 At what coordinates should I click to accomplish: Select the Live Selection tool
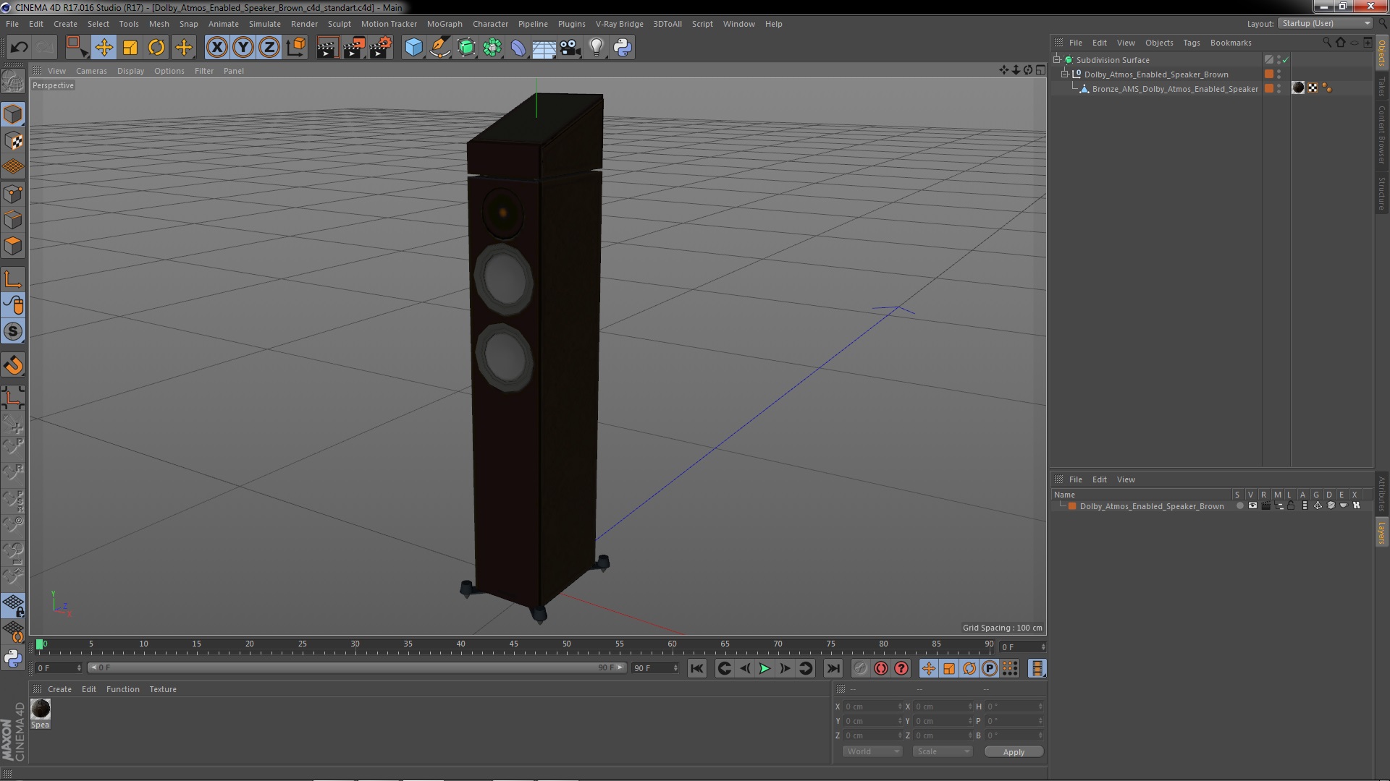tap(77, 48)
